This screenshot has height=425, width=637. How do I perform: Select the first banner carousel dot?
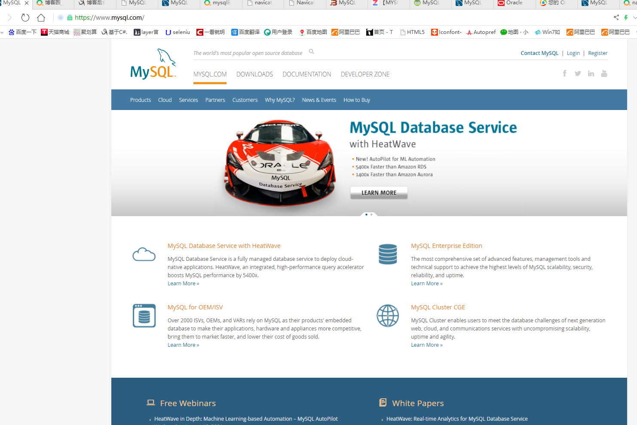(366, 214)
